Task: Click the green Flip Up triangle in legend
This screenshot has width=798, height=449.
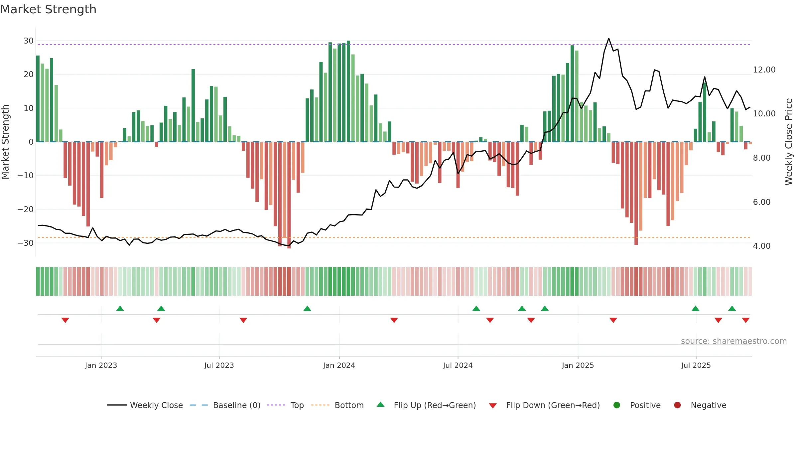Action: pos(381,404)
